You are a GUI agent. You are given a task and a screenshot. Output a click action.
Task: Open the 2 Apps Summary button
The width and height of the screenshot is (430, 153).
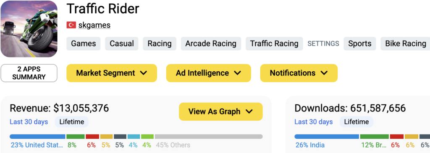point(29,73)
